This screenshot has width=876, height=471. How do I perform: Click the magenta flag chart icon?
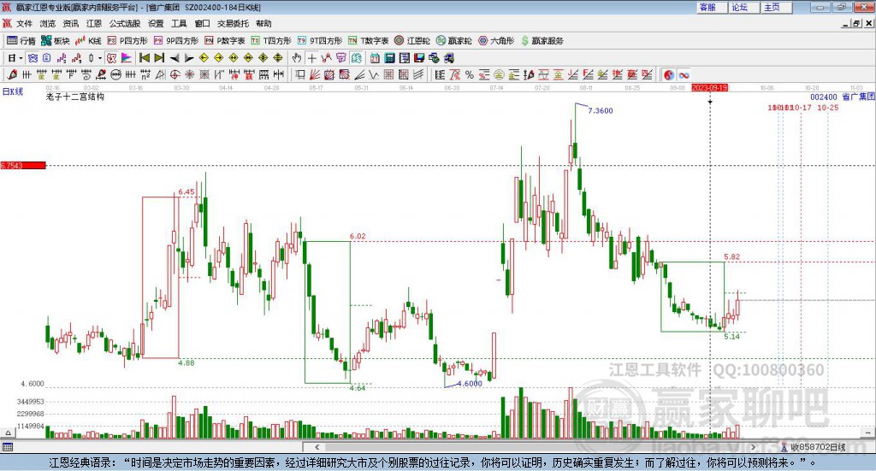click(x=127, y=58)
